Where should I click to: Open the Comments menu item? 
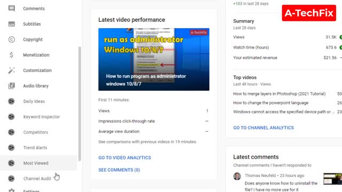(x=34, y=9)
